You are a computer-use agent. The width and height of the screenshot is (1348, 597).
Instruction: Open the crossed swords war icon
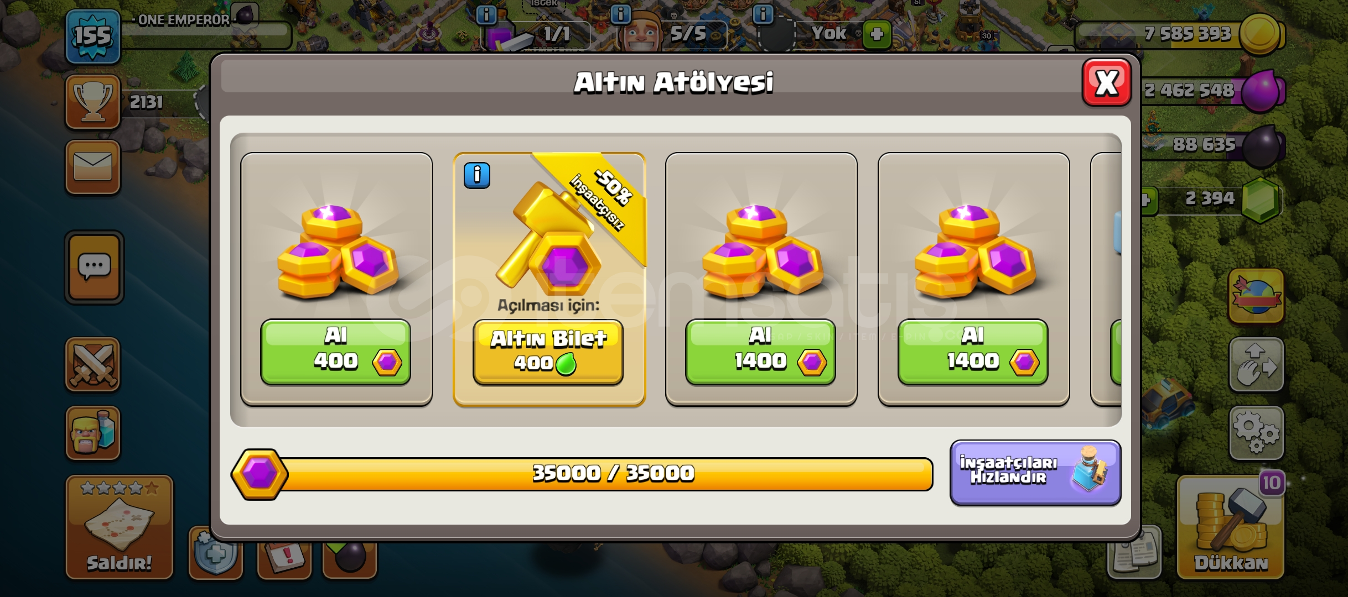[x=92, y=364]
